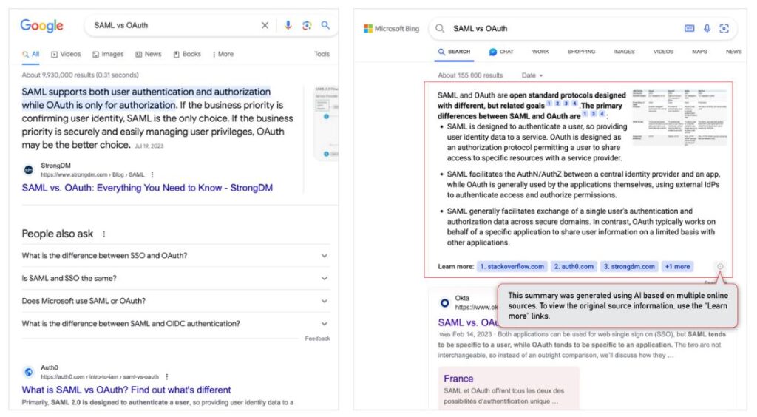Switch to Bing CHAT tab
Image resolution: width=757 pixels, height=417 pixels.
click(501, 52)
